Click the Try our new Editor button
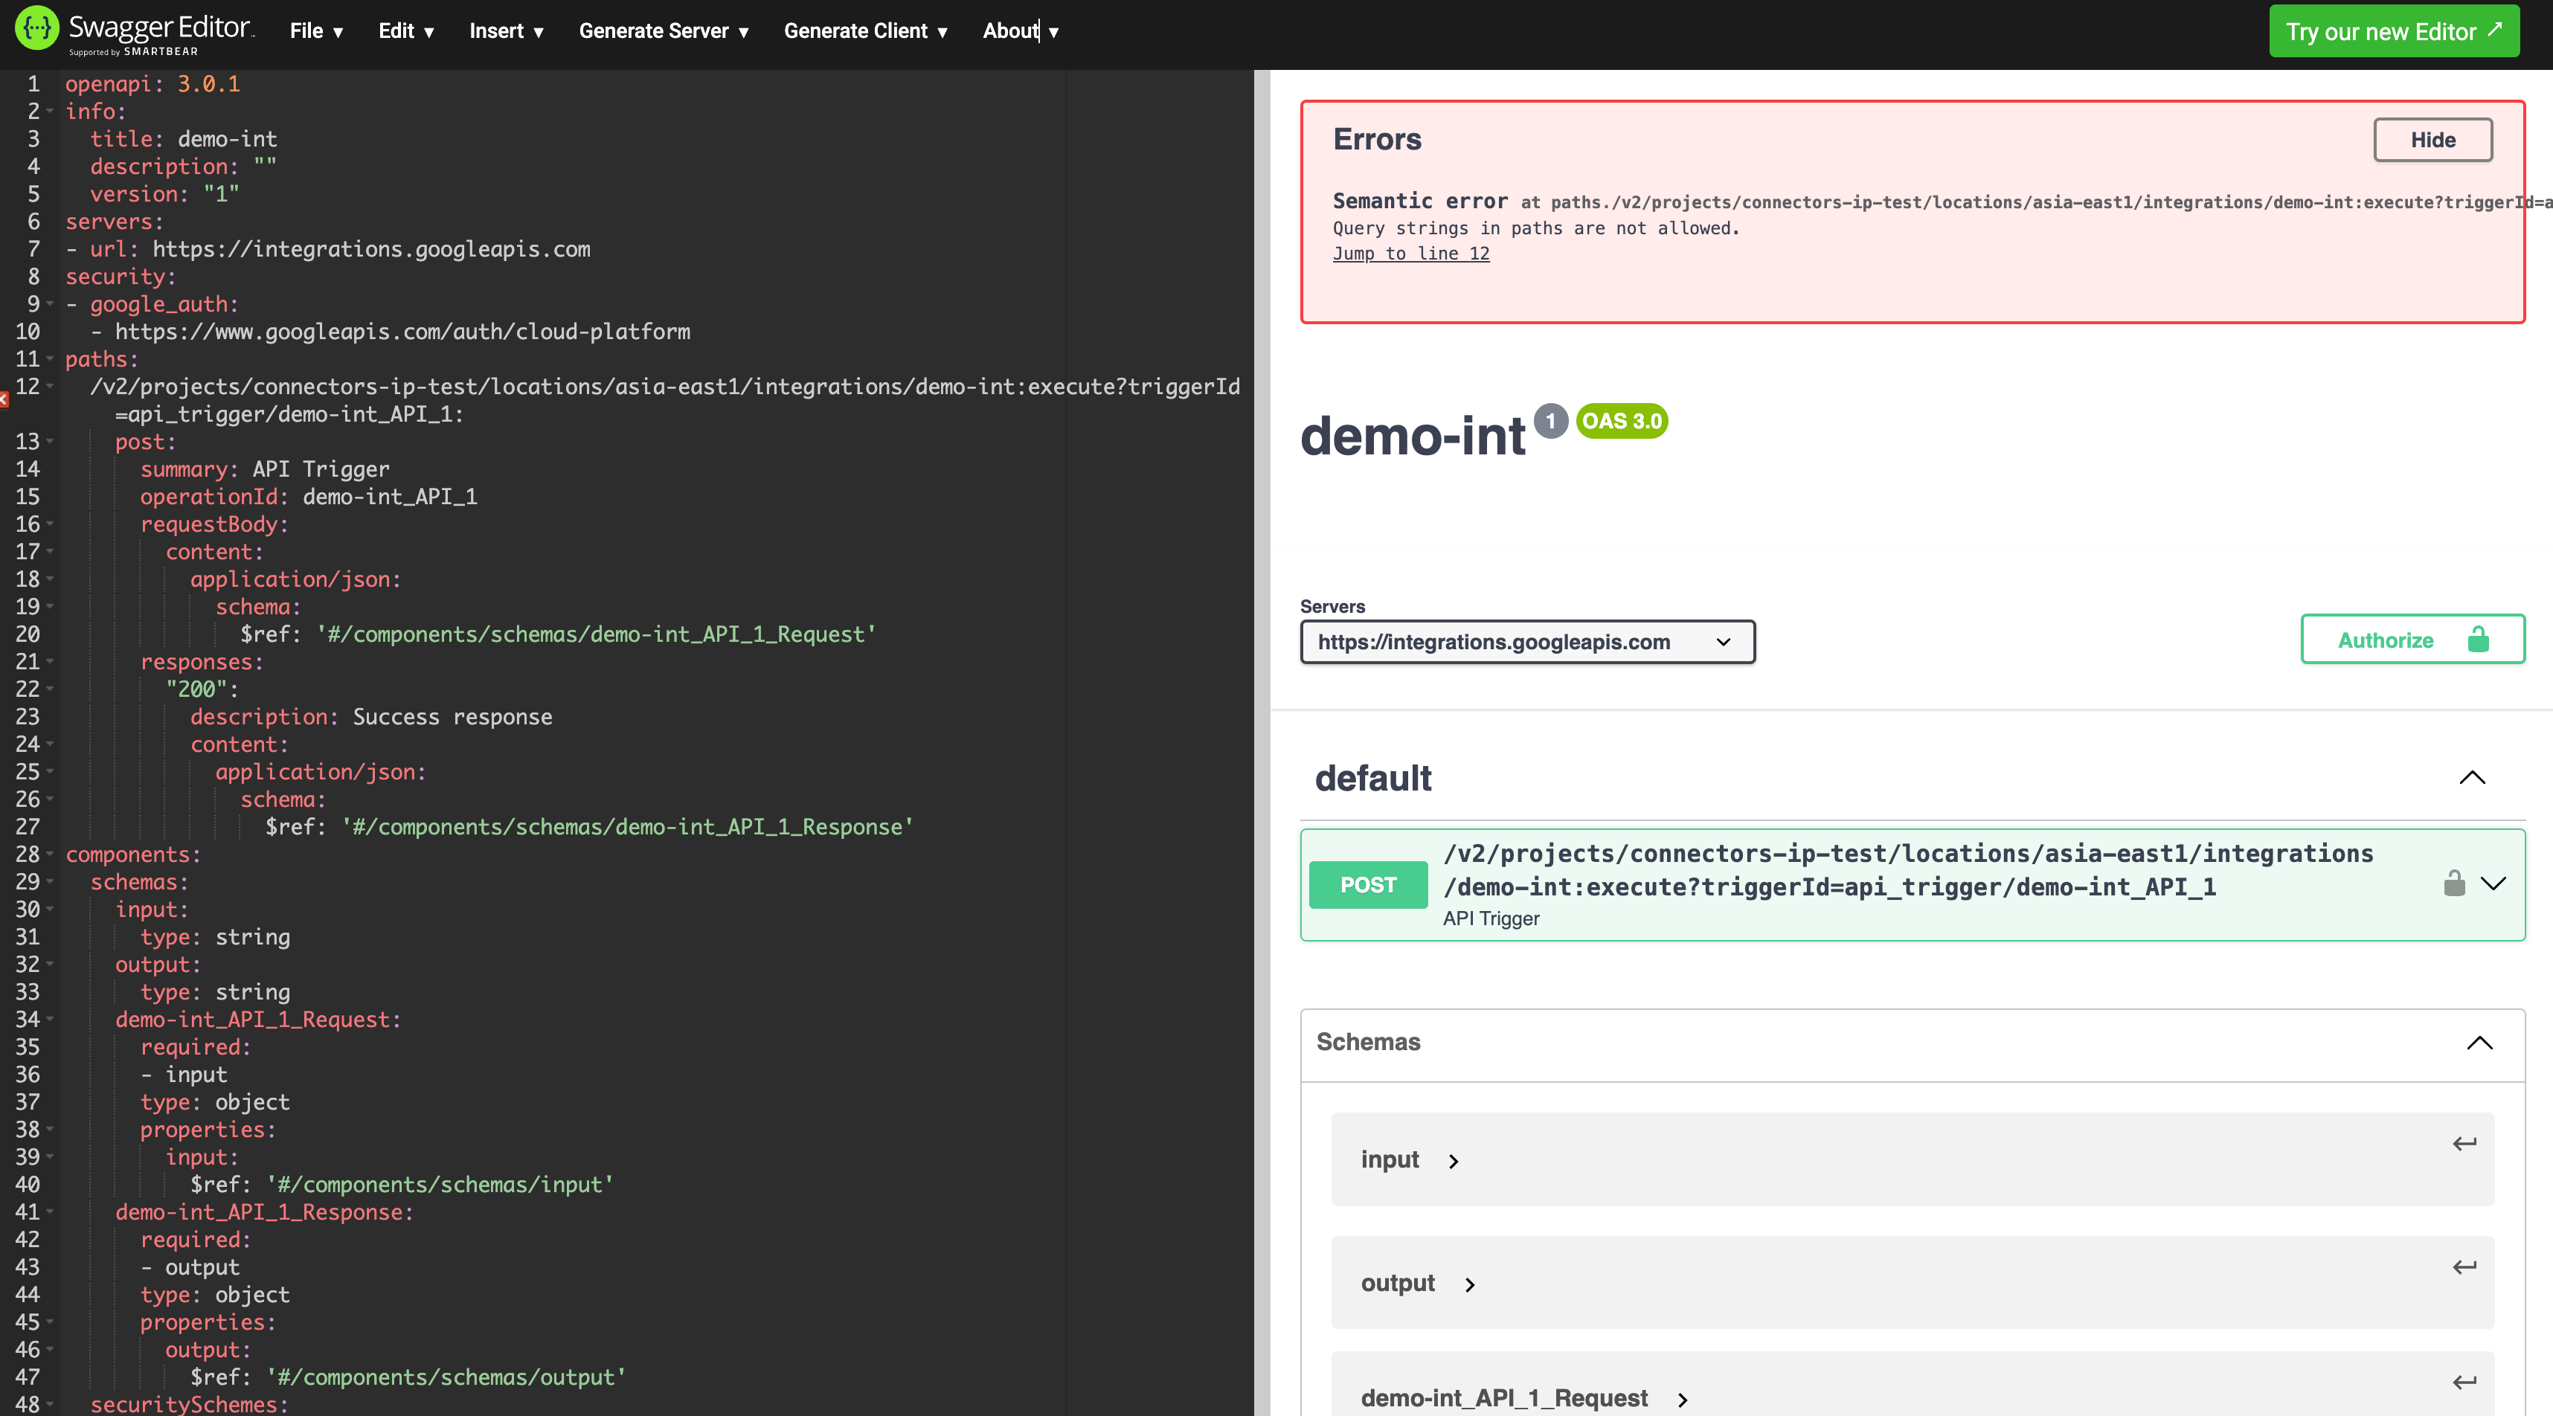Screen dimensions: 2553x1416 tap(2392, 30)
